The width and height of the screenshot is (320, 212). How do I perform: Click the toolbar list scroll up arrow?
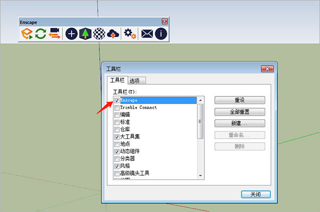pyautogui.click(x=201, y=100)
